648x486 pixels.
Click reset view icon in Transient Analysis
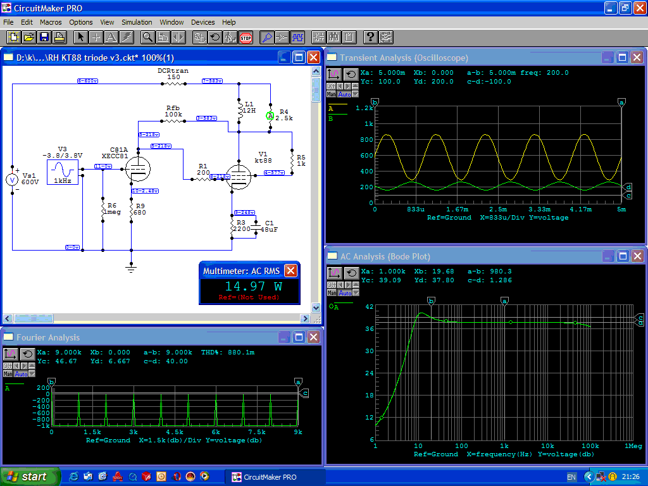[x=351, y=75]
